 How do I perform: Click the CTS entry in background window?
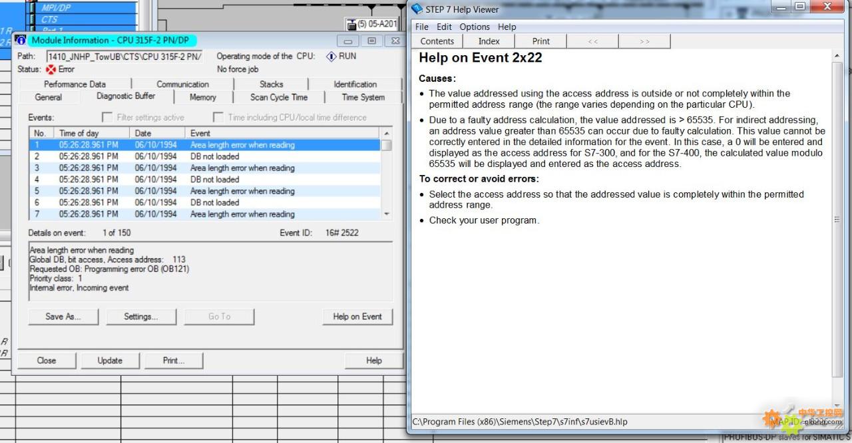click(x=49, y=19)
